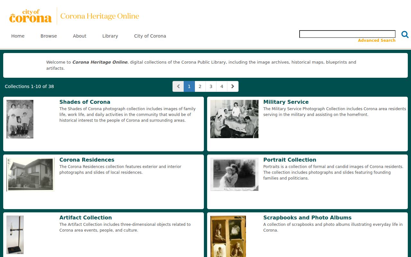Click the Portrait Collection description text
411x257 pixels.
(x=333, y=173)
